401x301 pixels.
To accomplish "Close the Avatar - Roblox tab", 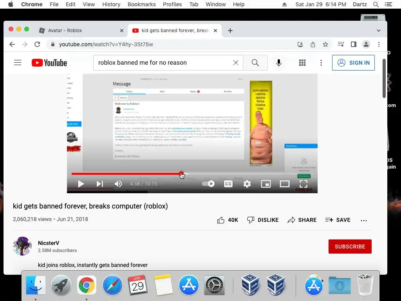I will [x=122, y=31].
